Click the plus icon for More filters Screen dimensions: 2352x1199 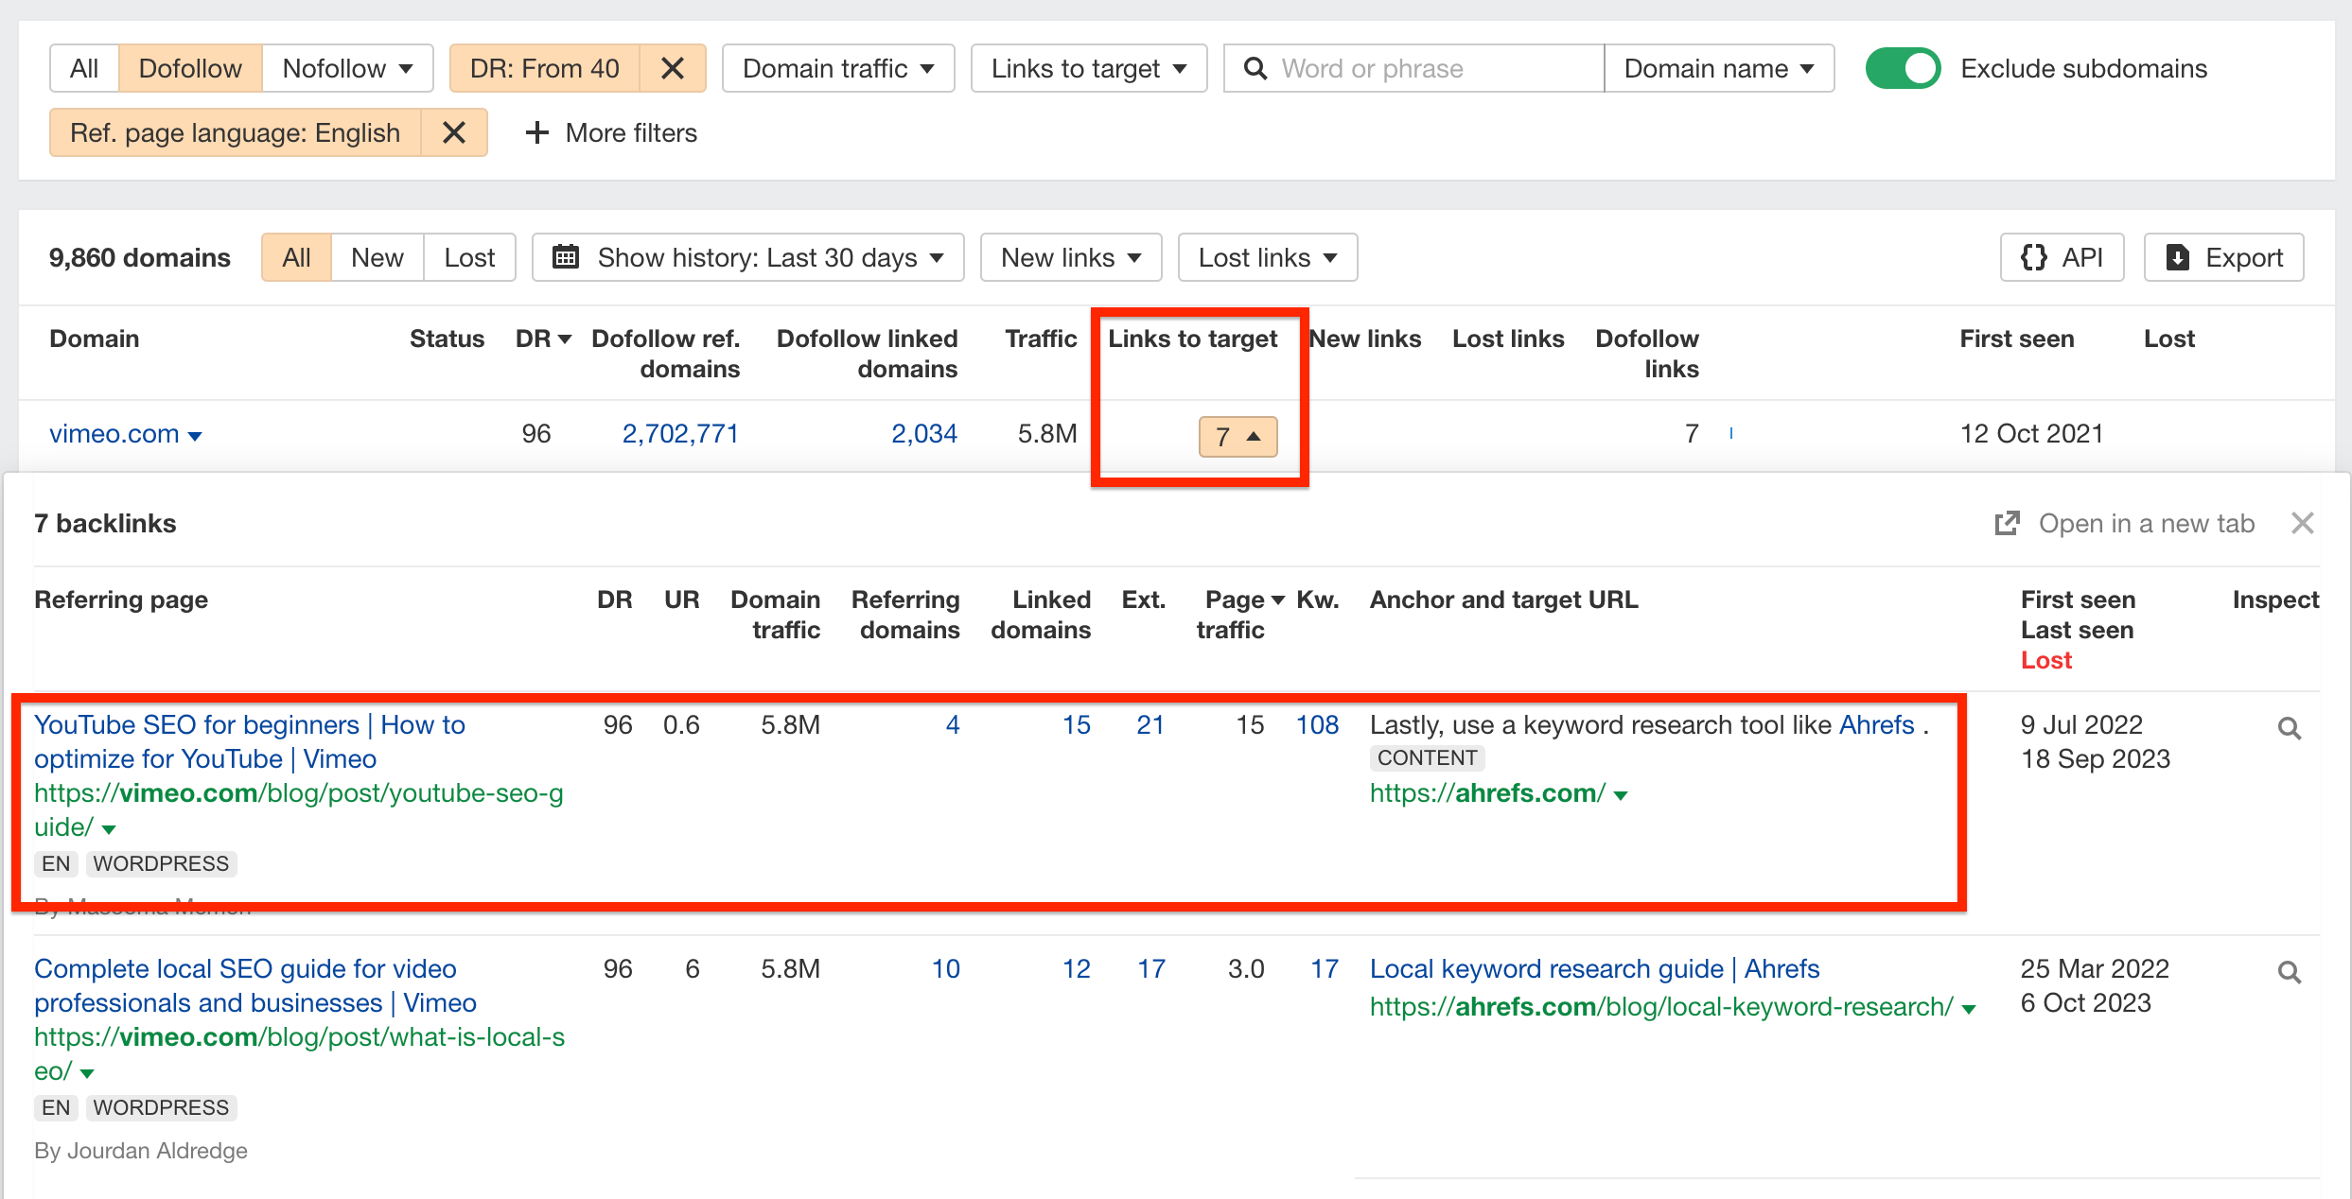pyautogui.click(x=536, y=132)
